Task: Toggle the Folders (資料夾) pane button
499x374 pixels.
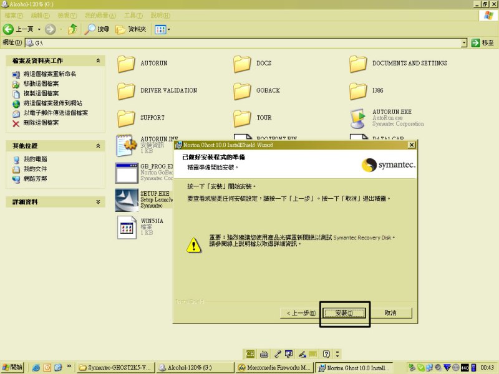Action: [x=130, y=29]
